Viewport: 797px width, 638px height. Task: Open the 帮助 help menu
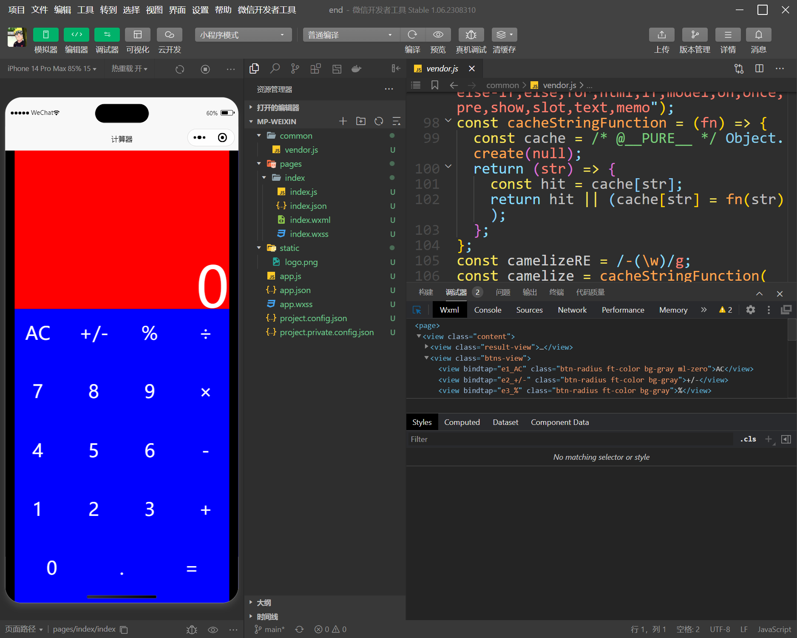click(223, 10)
